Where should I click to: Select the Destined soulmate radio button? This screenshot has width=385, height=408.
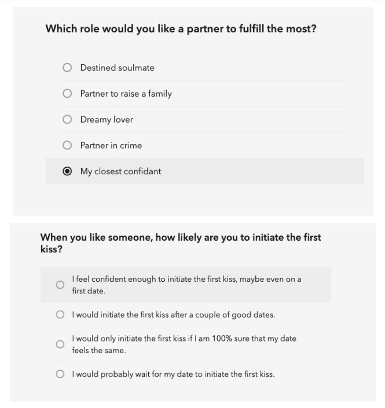pyautogui.click(x=67, y=68)
